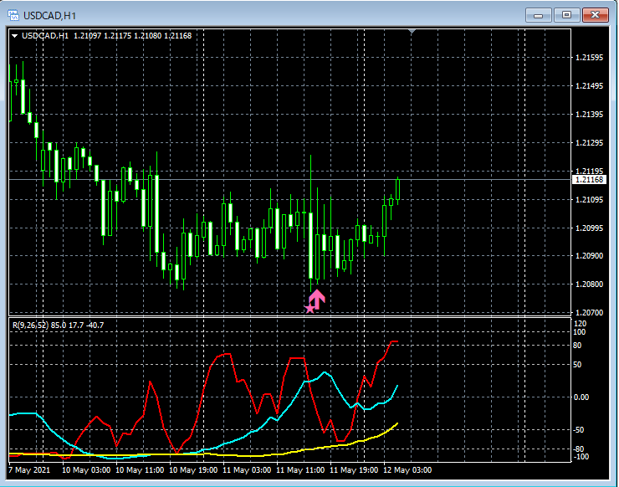Viewport: 619px width, 487px height.
Task: Click the 10 May 19:00 time label
Action: click(x=193, y=470)
